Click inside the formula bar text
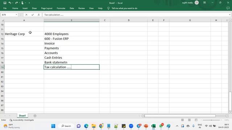The width and height of the screenshot is (232, 130). point(135,15)
